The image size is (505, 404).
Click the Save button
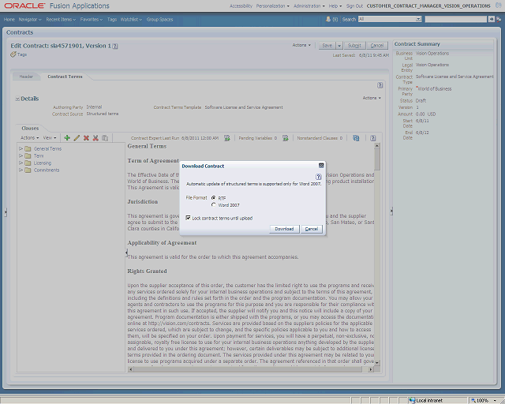pyautogui.click(x=327, y=46)
